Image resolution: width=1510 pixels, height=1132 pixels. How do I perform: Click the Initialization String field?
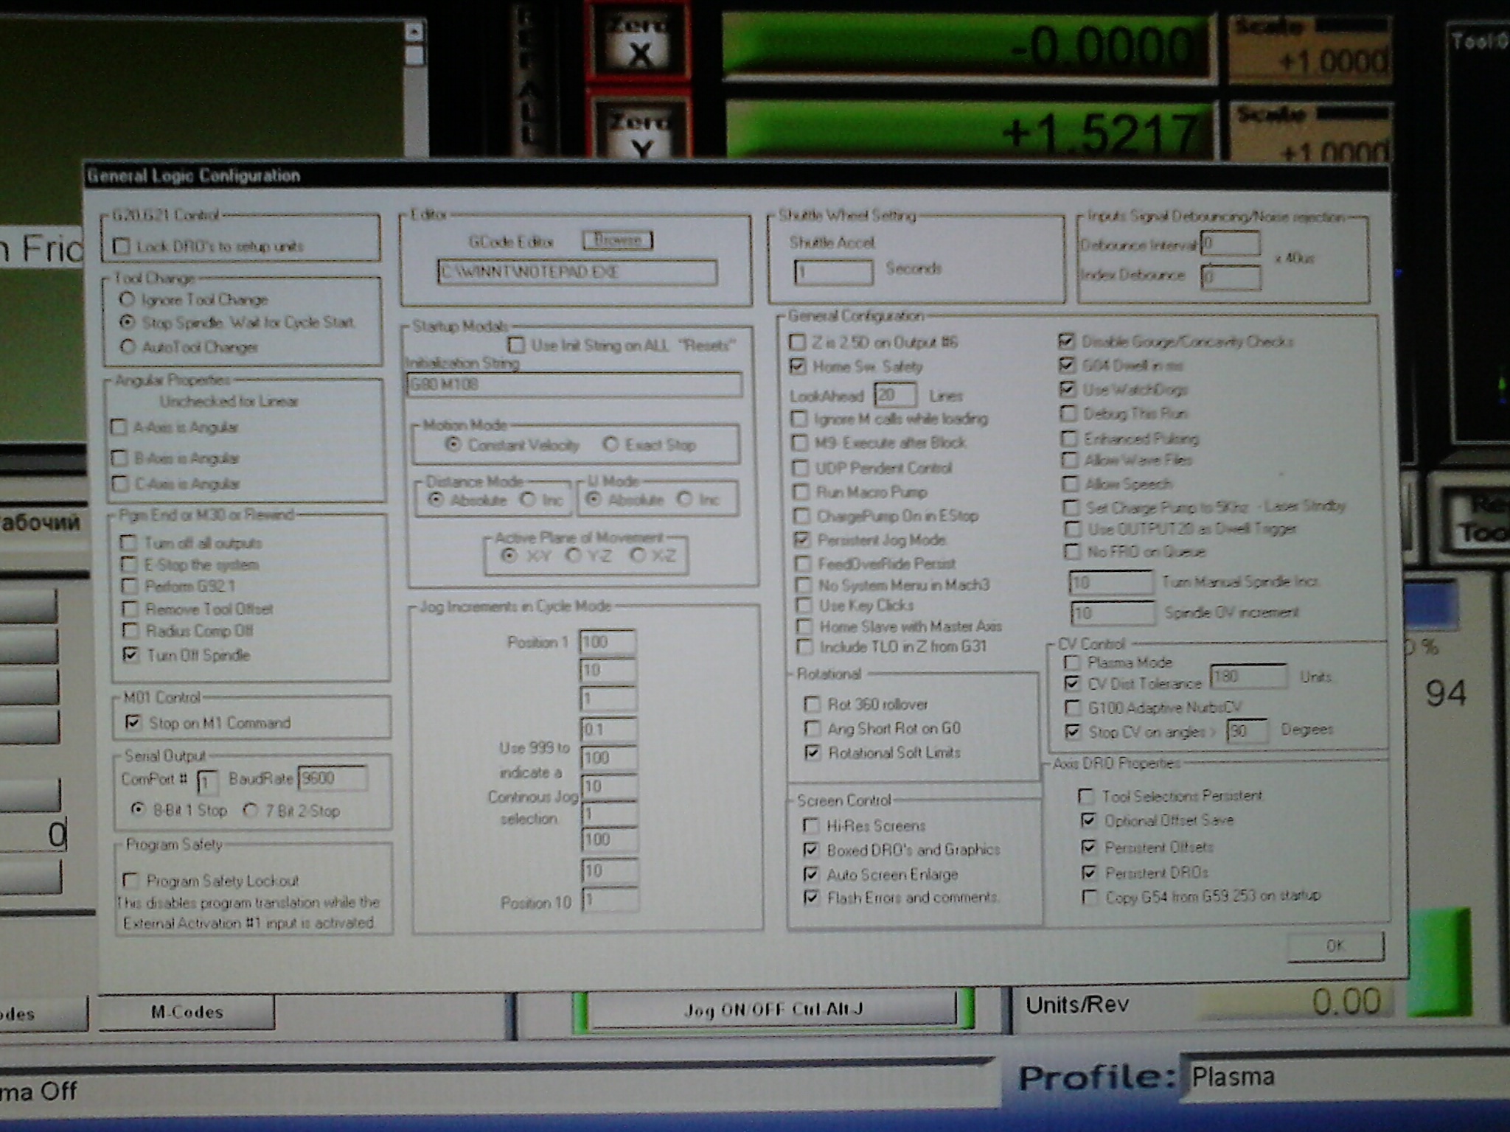[x=574, y=384]
